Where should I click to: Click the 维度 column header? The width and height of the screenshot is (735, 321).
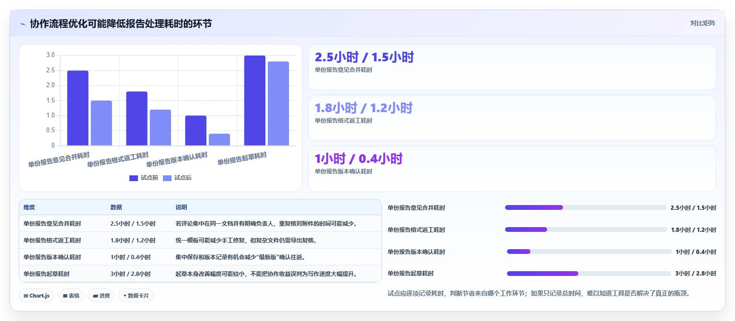click(x=29, y=207)
